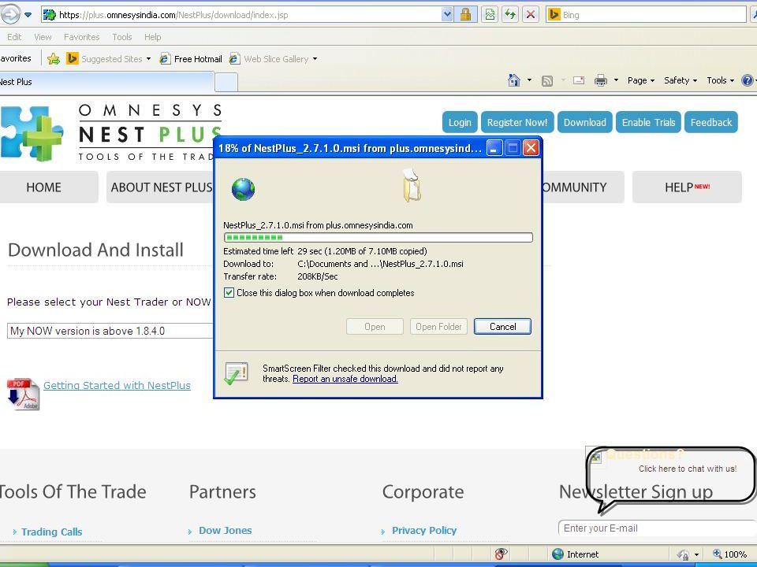Click the folder icon in download dialog
Viewport: 757px width, 567px height.
click(412, 186)
